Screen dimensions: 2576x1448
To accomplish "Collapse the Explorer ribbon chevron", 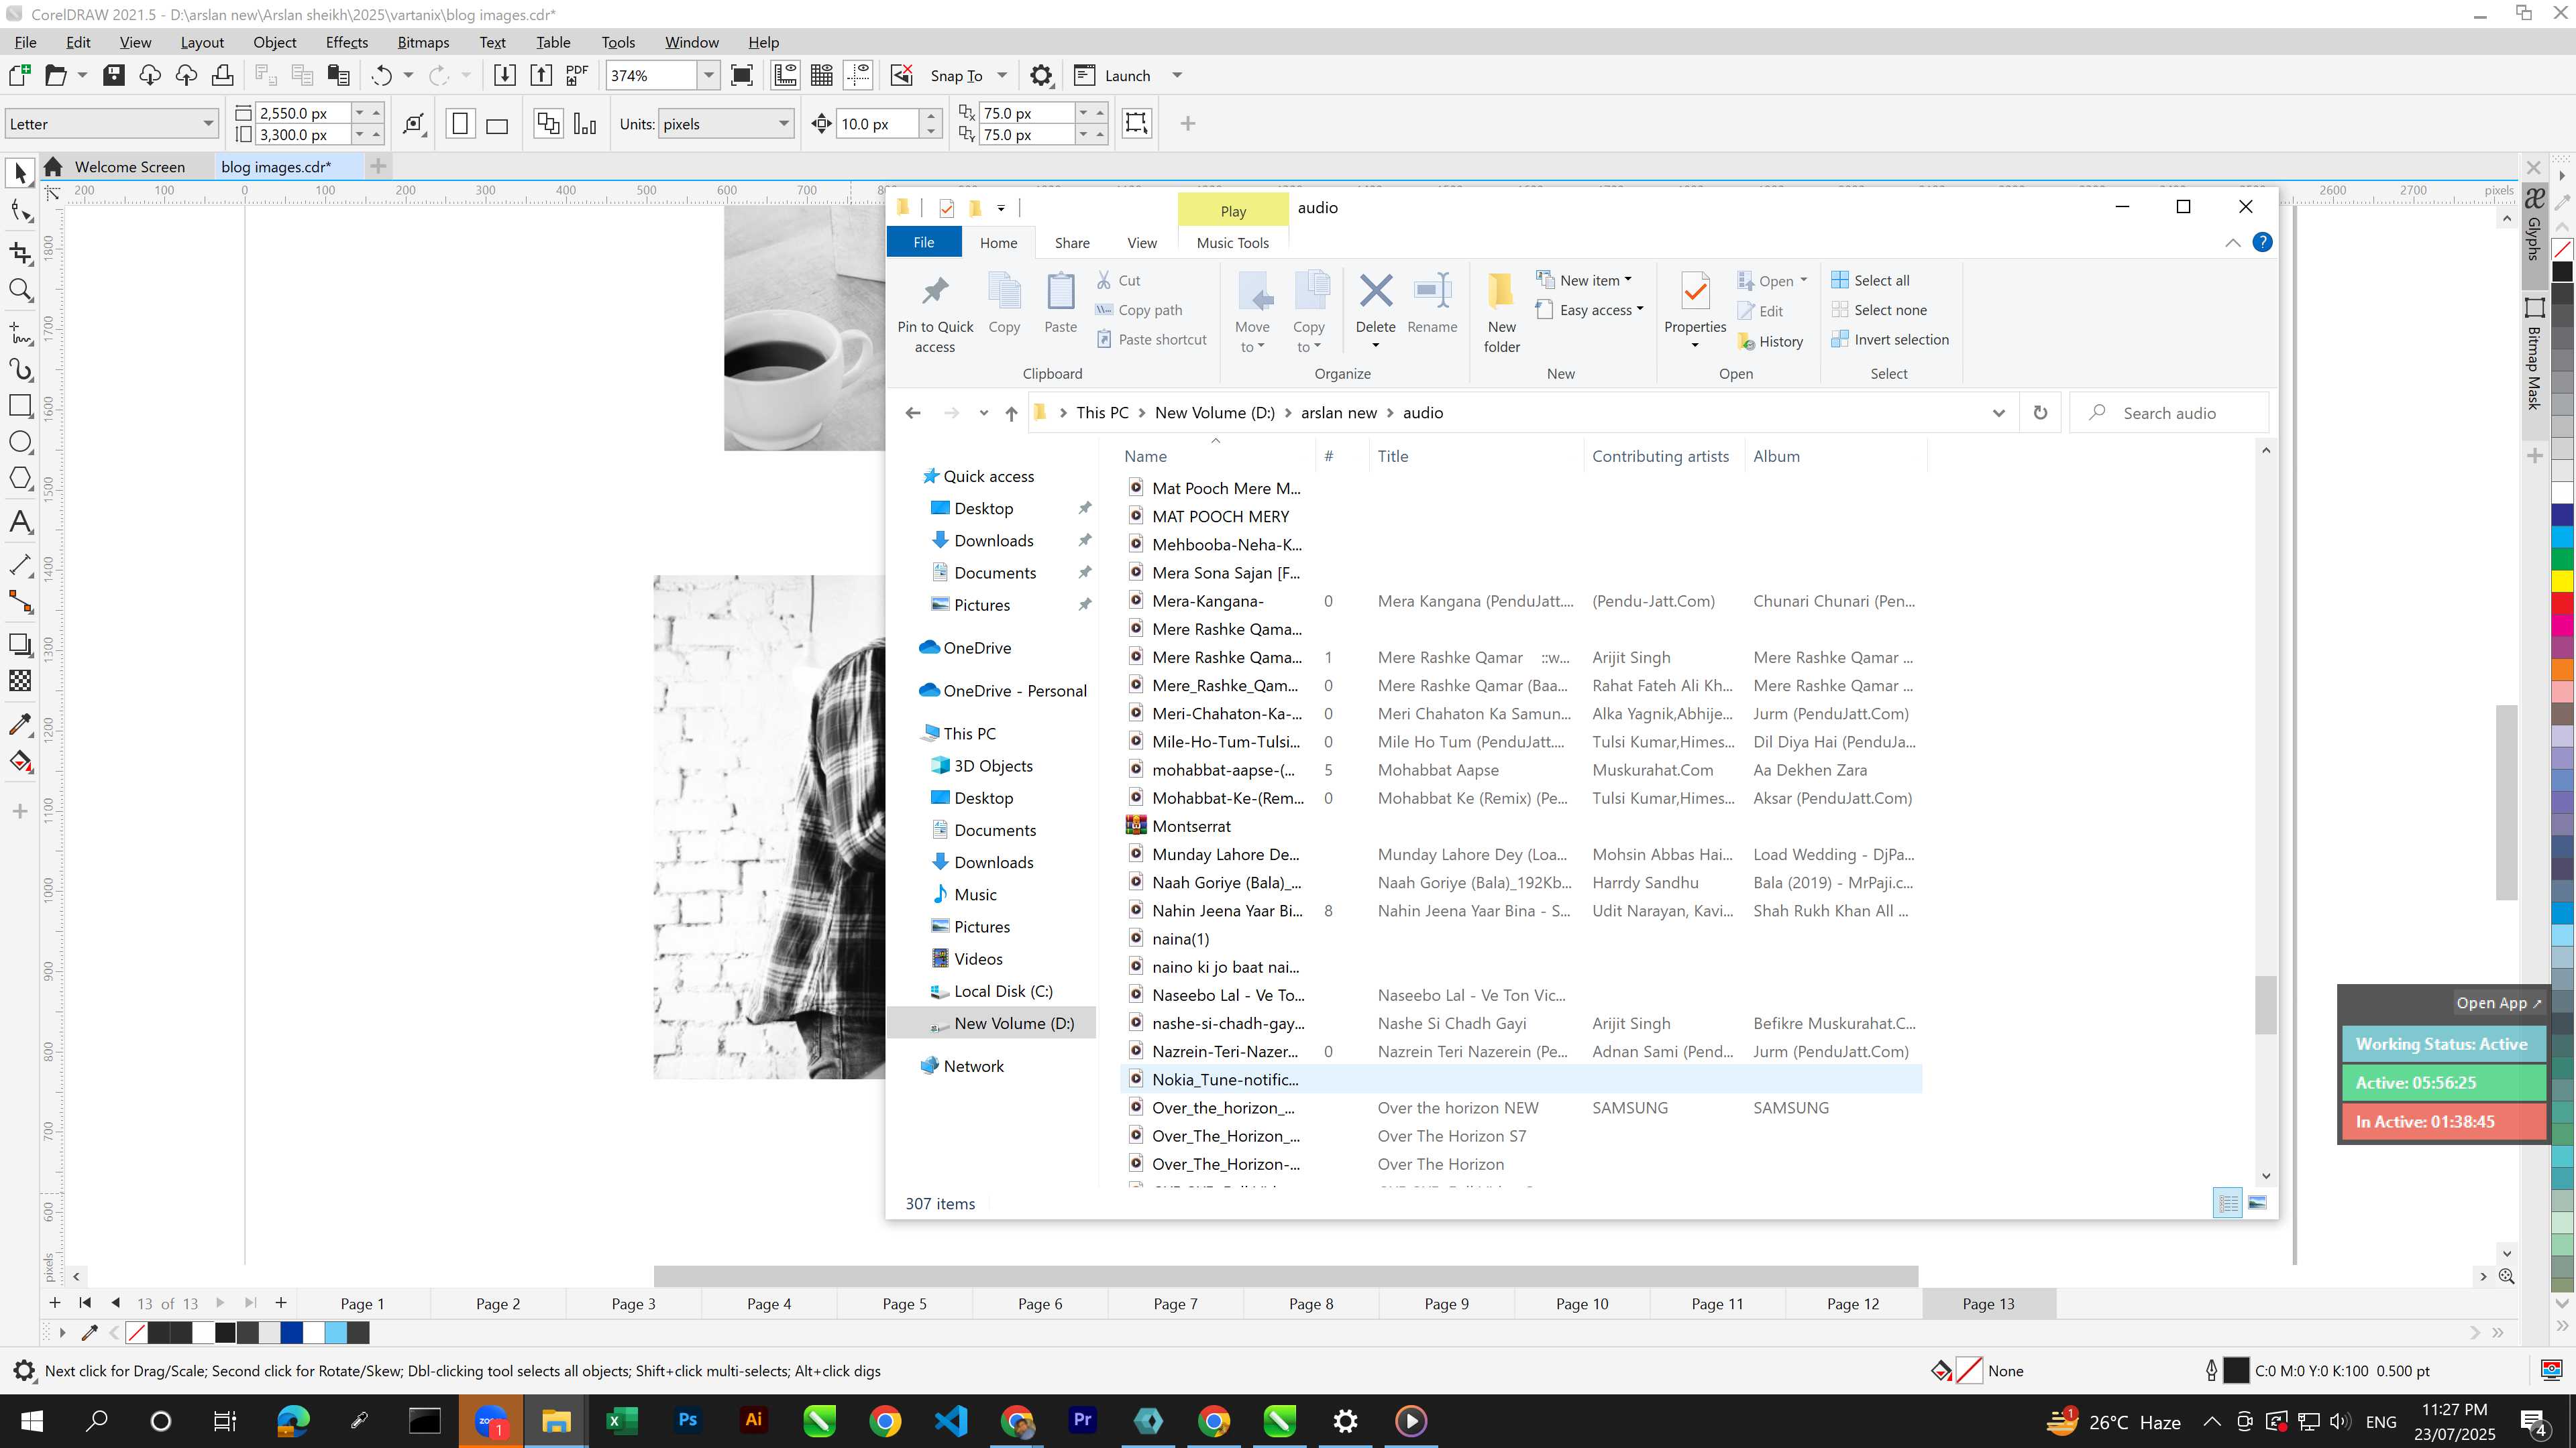I will click(2232, 243).
